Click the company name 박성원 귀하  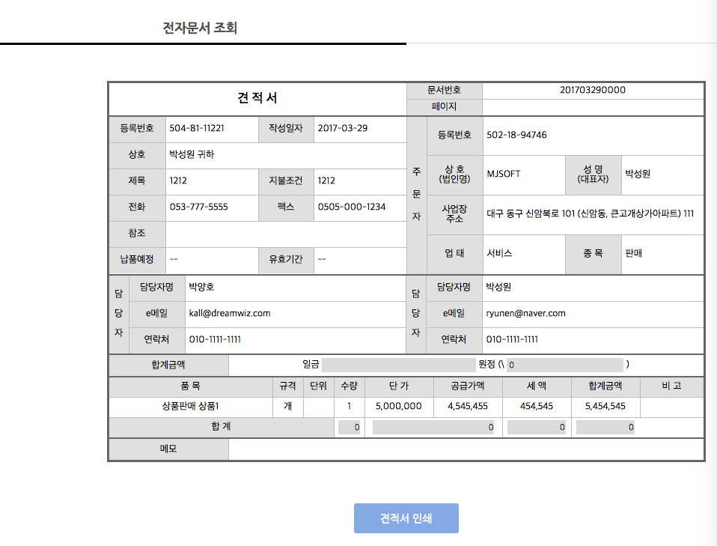[192, 154]
